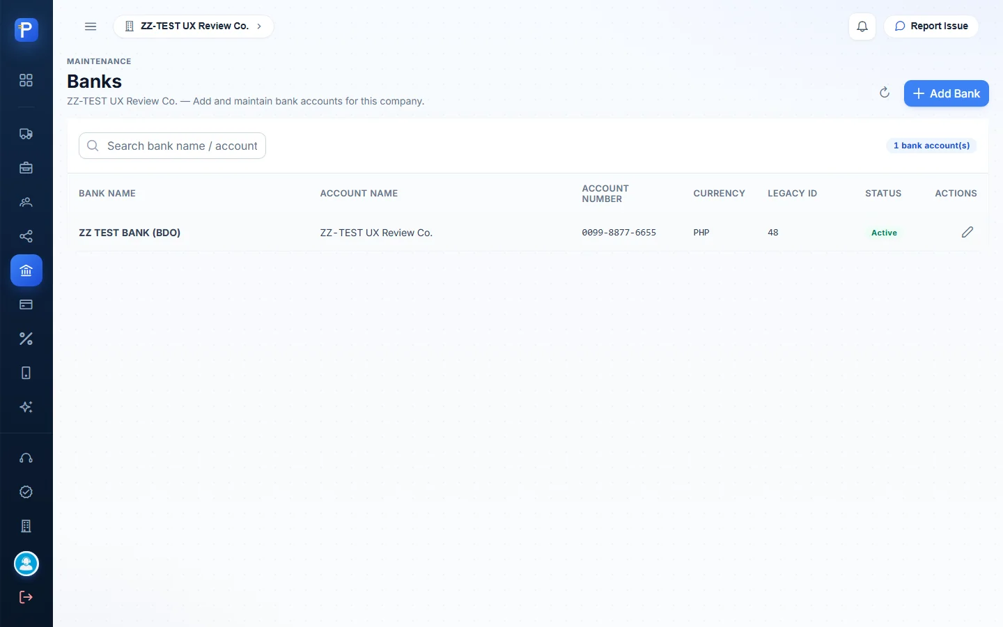Click the Banks page heading
1003x627 pixels.
pyautogui.click(x=94, y=82)
